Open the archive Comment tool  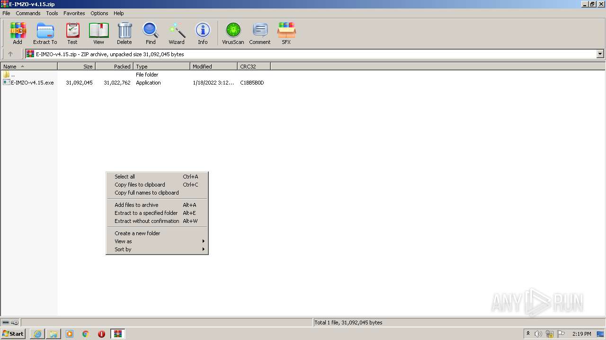coord(260,34)
